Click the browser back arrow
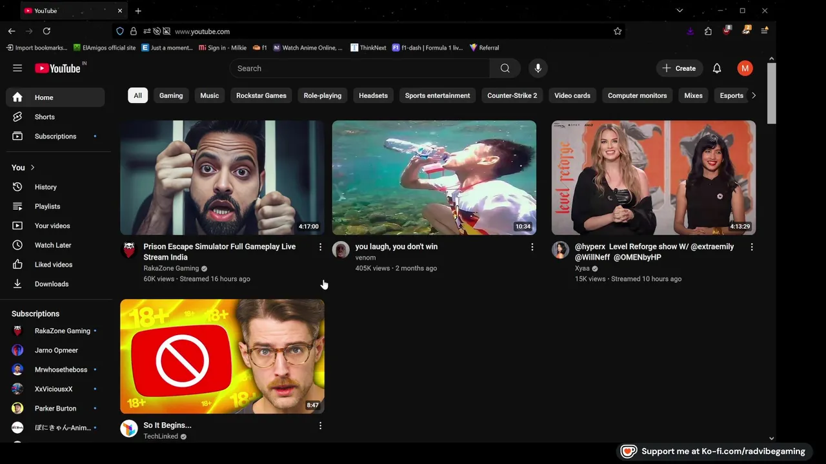Viewport: 826px width, 464px height. click(12, 31)
